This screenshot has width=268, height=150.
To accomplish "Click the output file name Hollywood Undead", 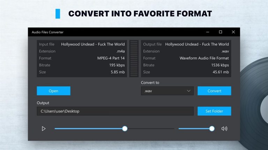I will (197, 44).
